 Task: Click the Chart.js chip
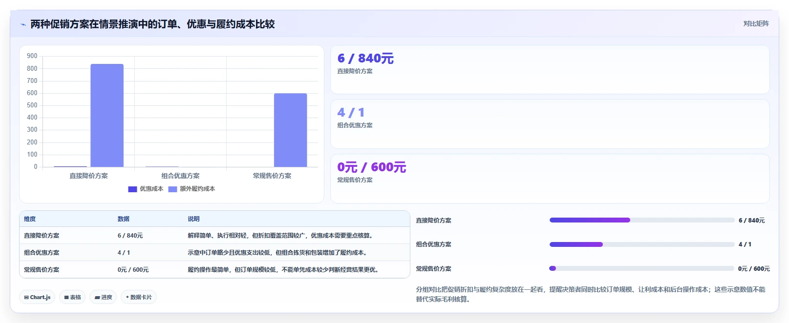click(x=37, y=297)
